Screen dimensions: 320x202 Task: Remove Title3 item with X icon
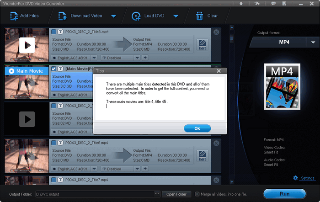pyautogui.click(x=216, y=32)
